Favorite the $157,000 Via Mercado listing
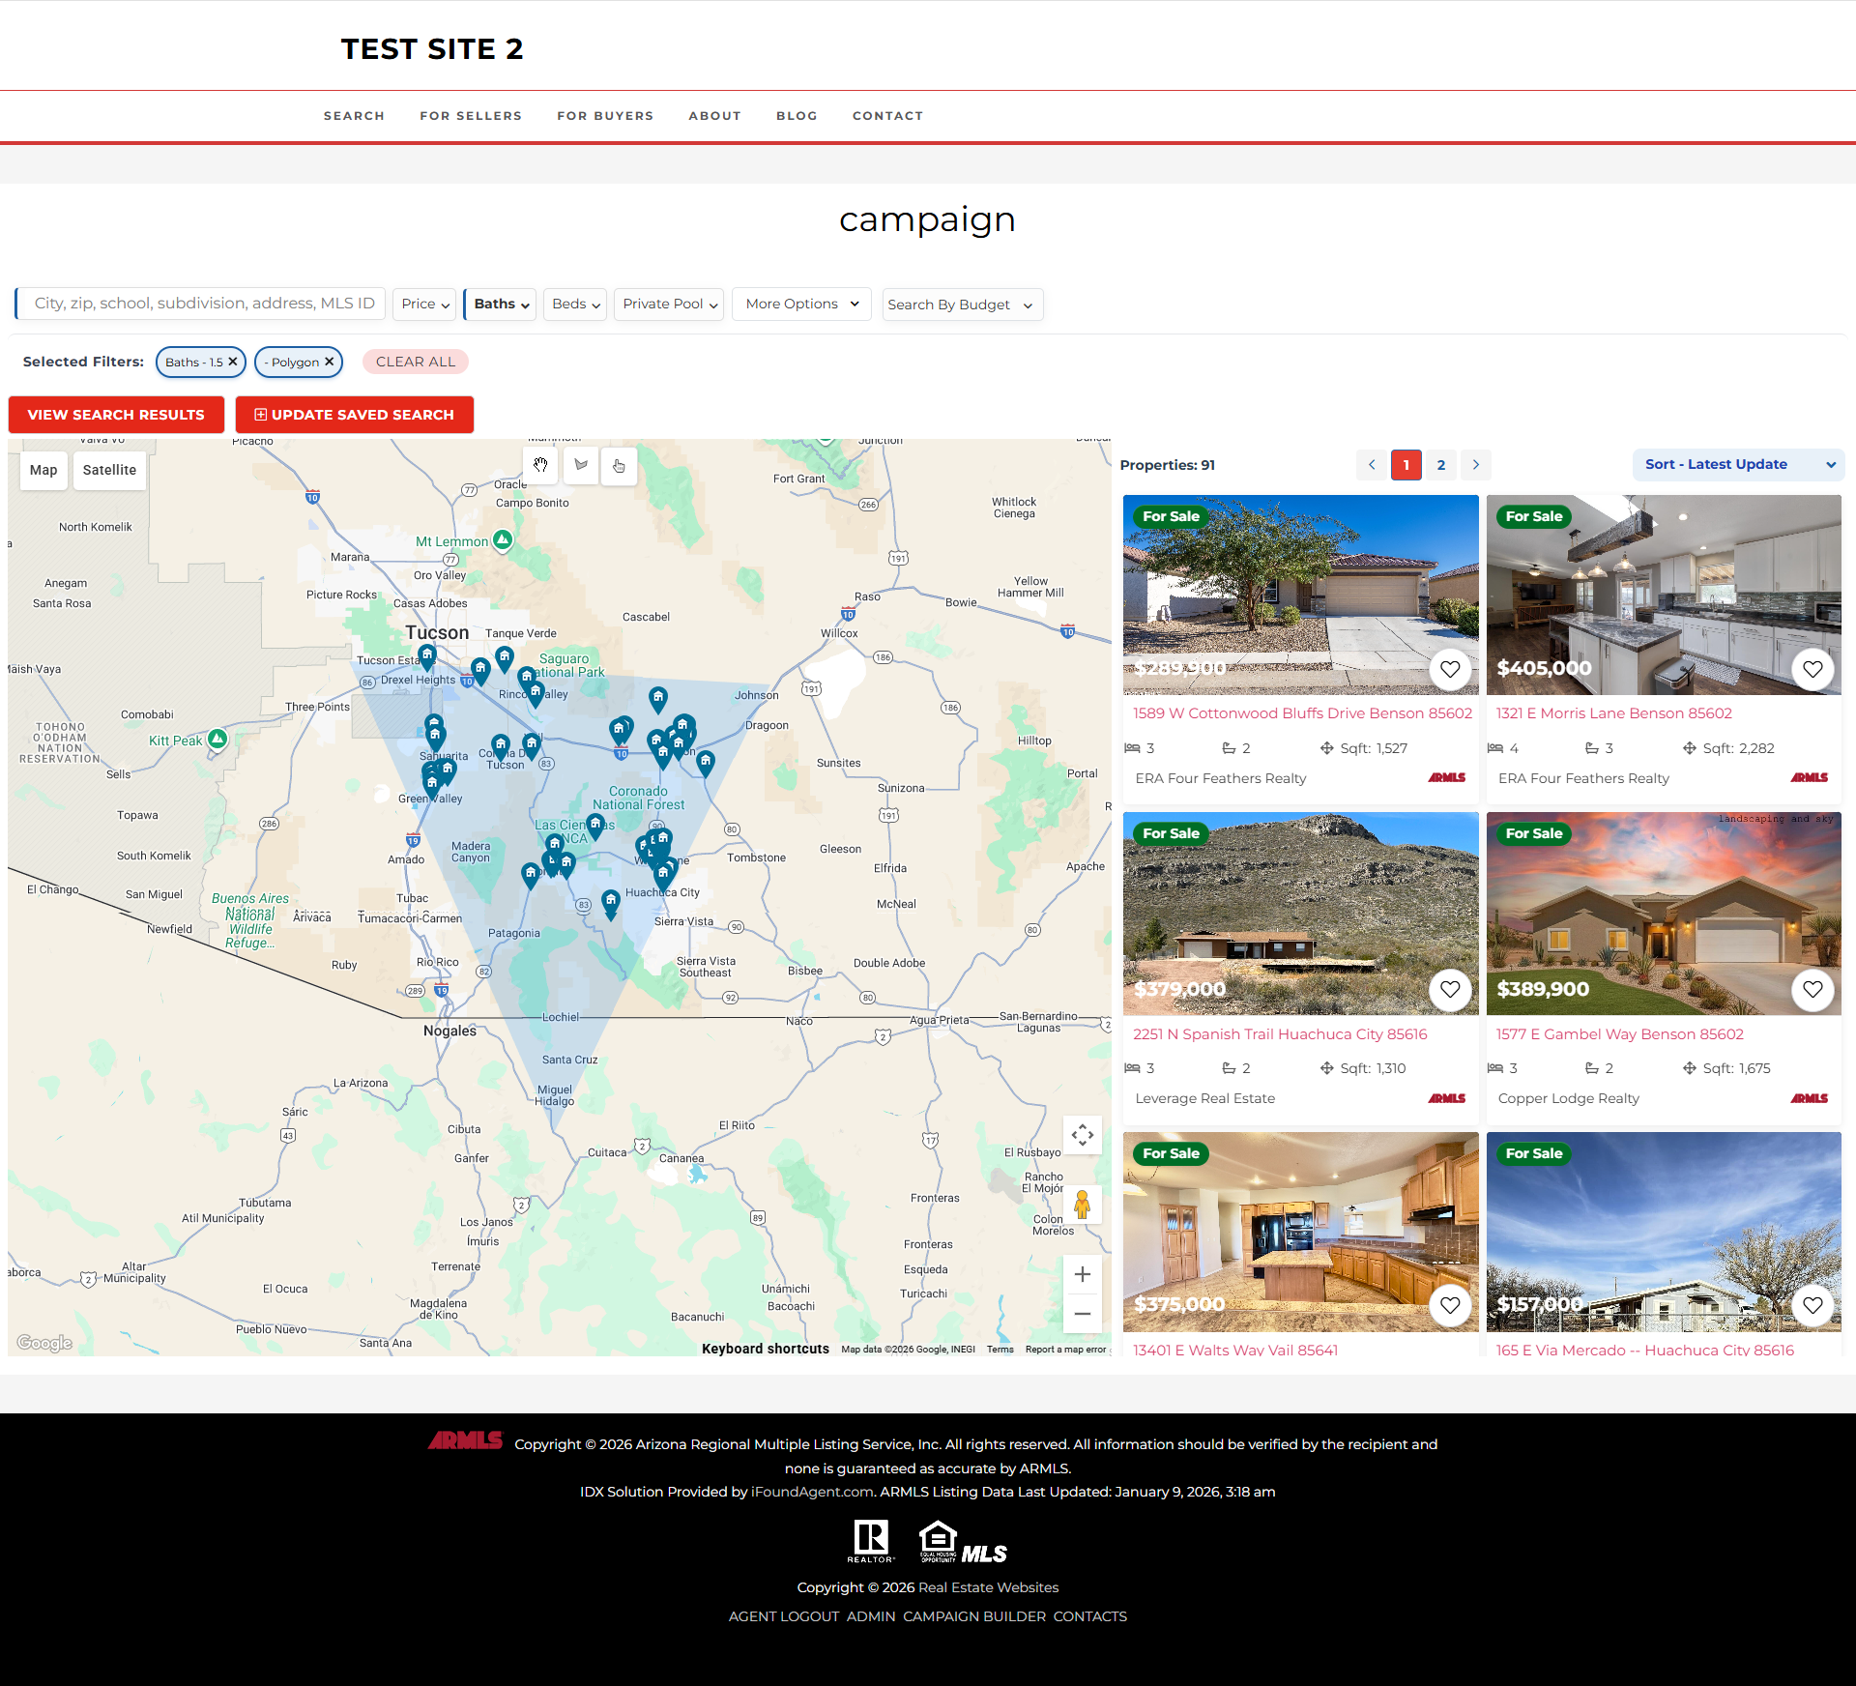The width and height of the screenshot is (1856, 1686). 1812,1305
